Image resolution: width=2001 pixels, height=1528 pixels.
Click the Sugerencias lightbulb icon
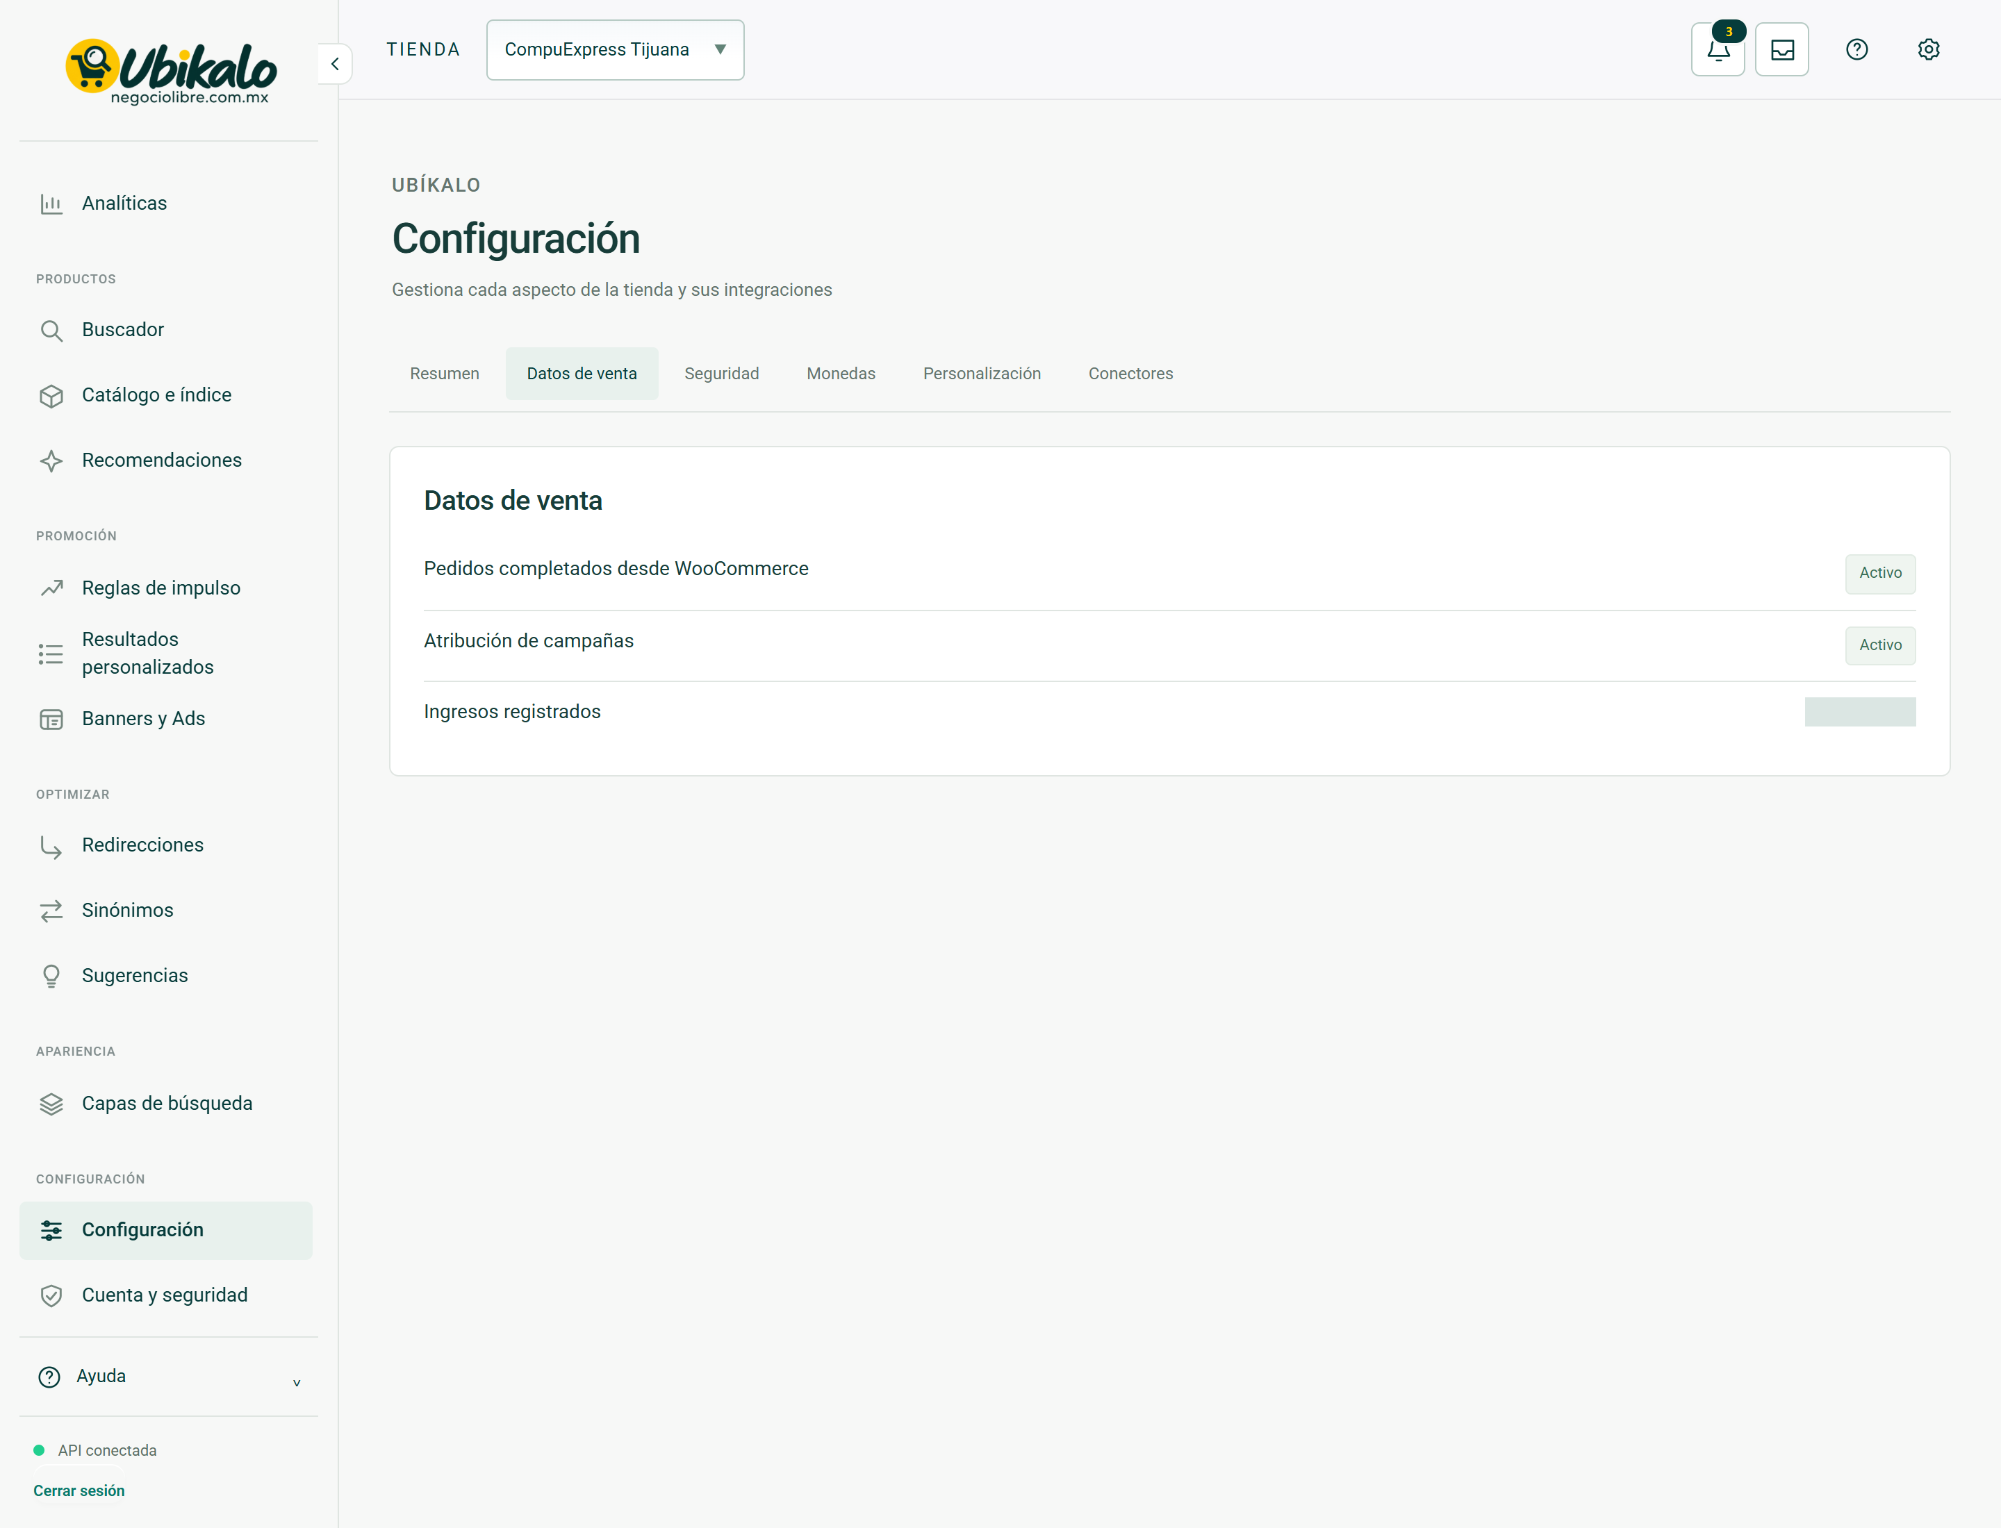(x=51, y=976)
